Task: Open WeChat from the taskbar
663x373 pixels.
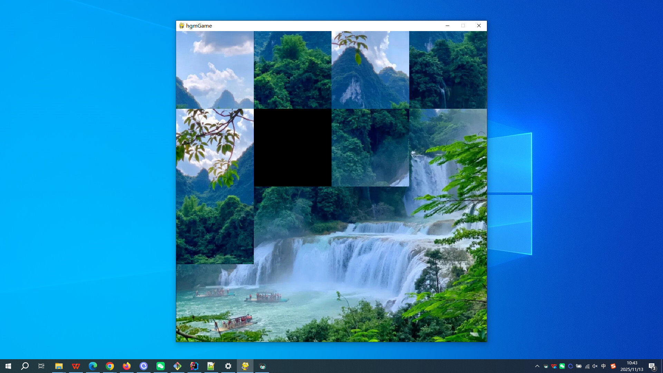Action: click(161, 366)
